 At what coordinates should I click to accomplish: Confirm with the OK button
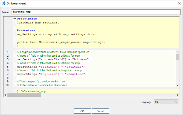[x=82, y=111]
